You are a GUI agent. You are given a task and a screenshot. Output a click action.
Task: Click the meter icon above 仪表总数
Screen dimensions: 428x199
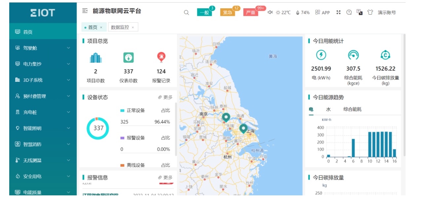coord(128,58)
